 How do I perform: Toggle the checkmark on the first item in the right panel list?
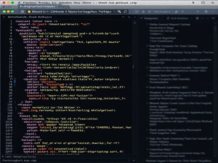147,24
